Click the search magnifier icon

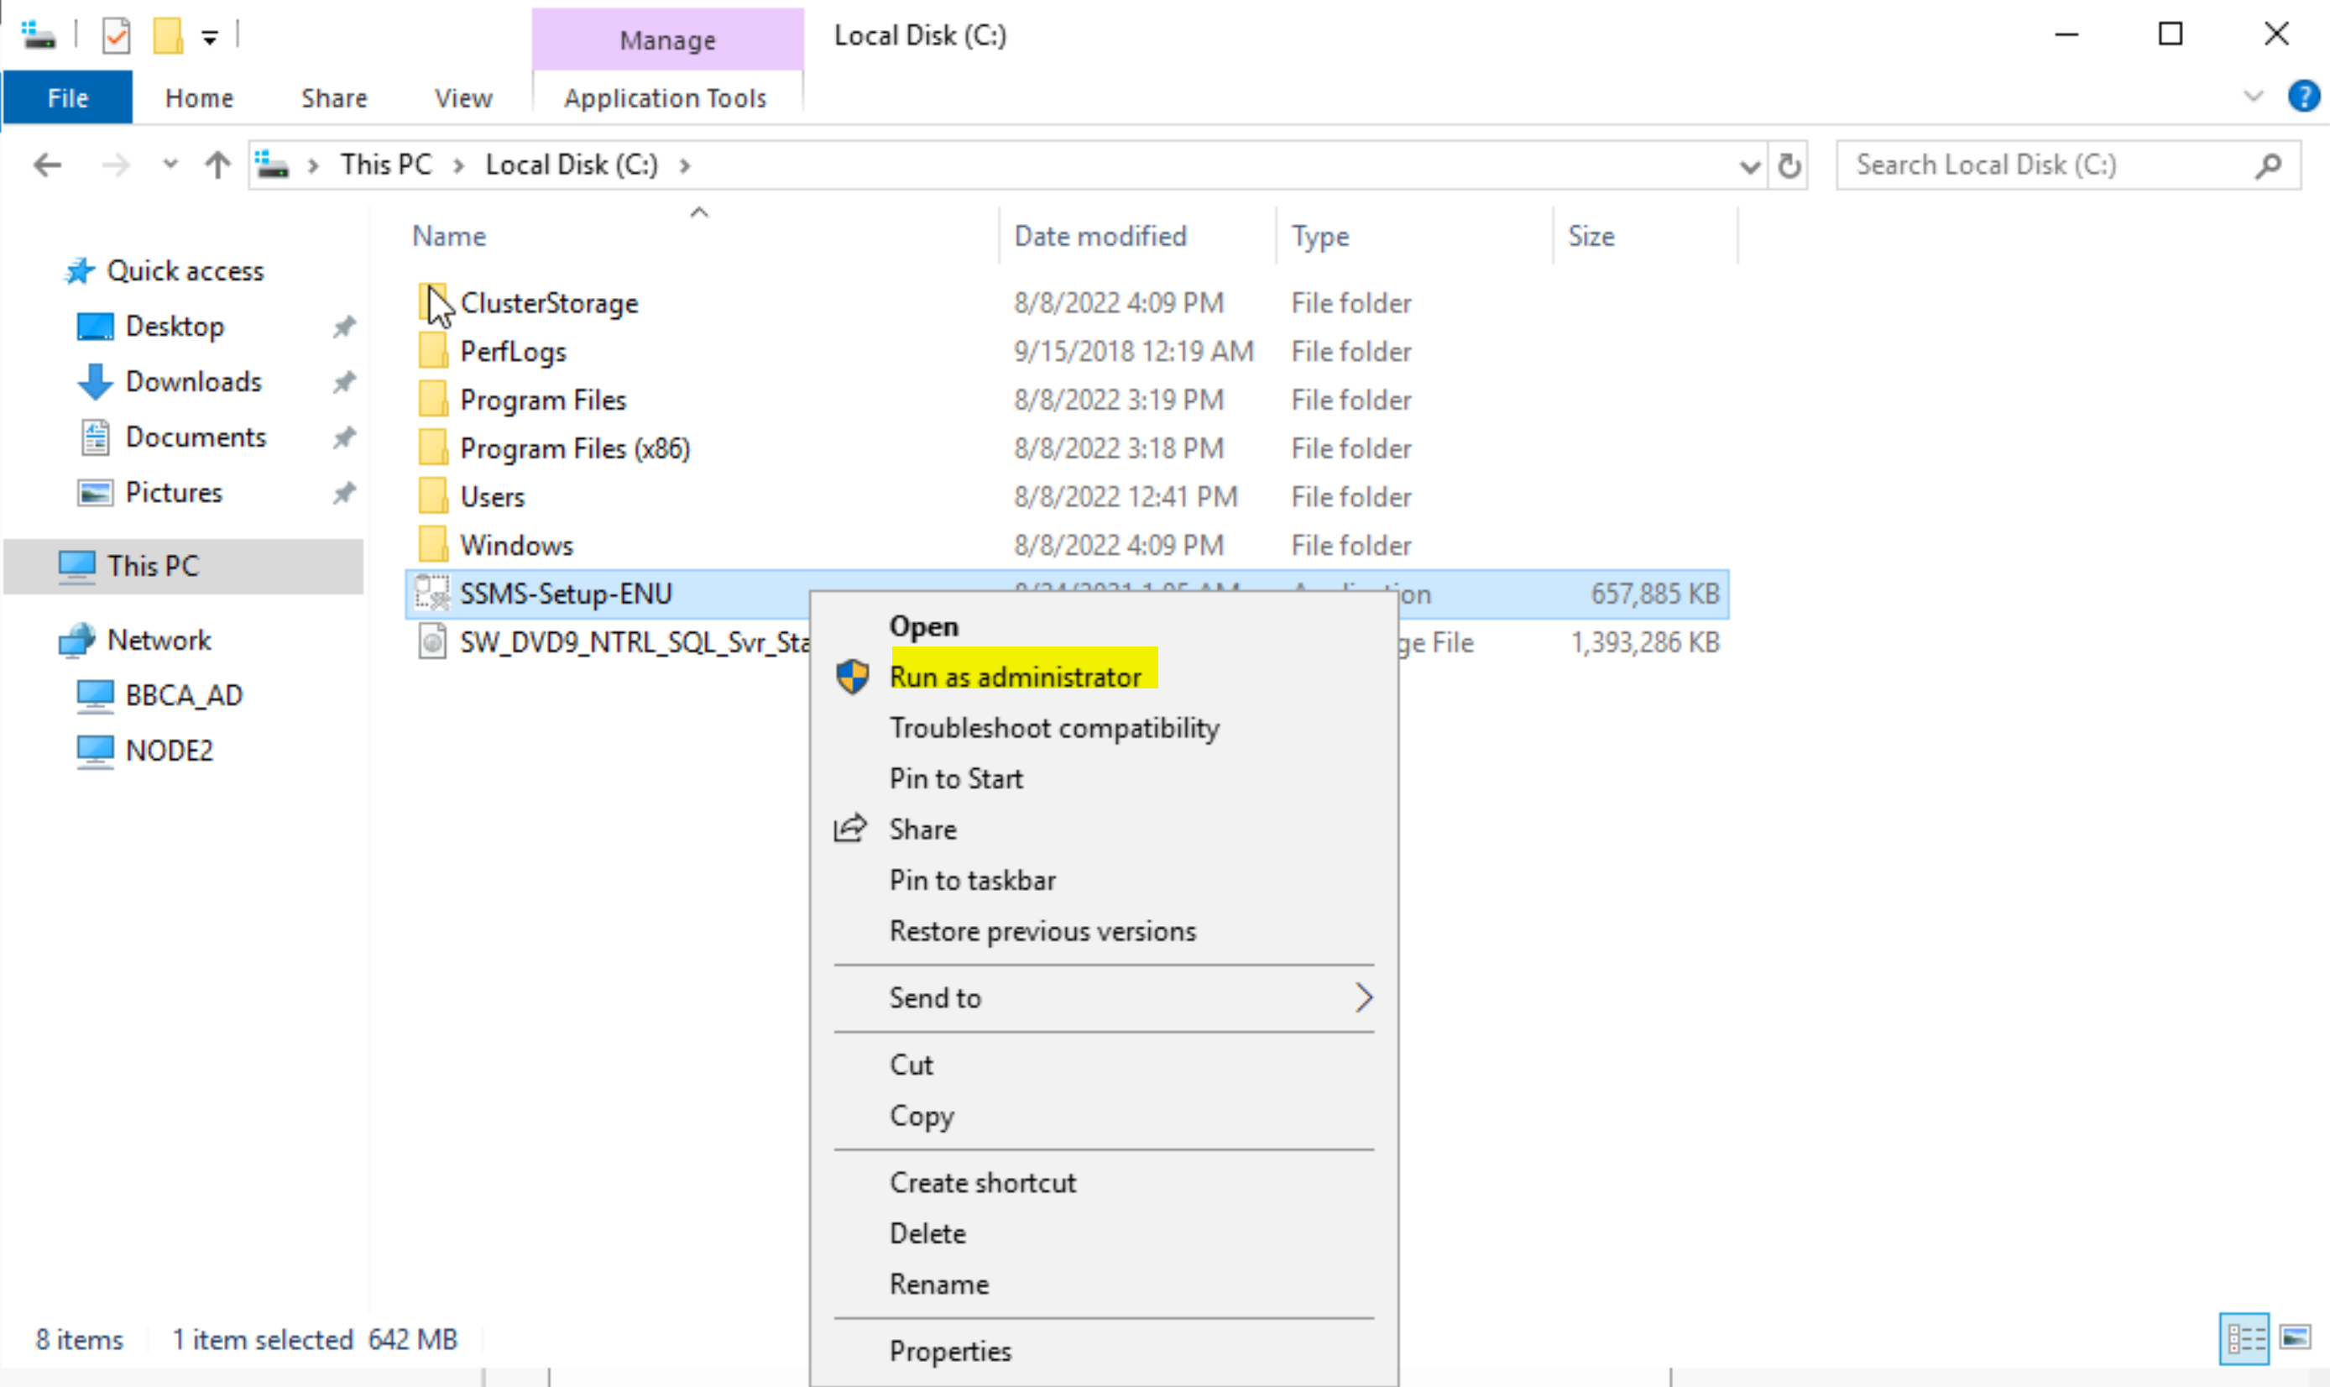click(x=2269, y=165)
